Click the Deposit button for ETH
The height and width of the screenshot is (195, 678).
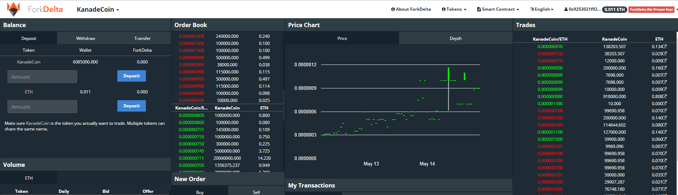(x=132, y=106)
